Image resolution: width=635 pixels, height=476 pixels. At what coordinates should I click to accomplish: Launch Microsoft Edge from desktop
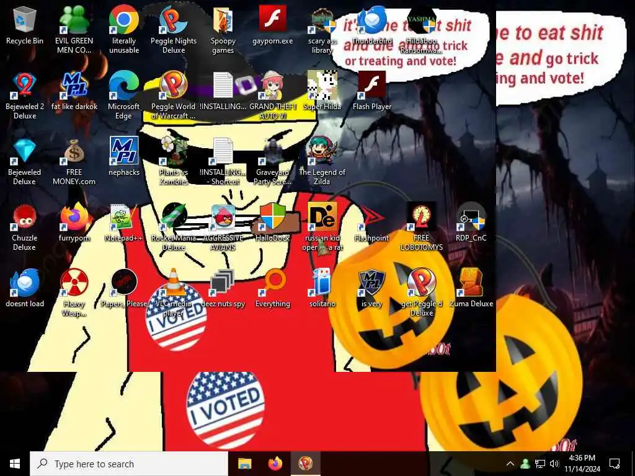click(124, 95)
